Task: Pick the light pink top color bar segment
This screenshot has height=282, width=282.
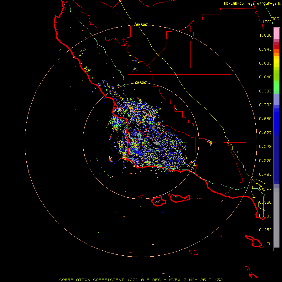Action: click(277, 34)
